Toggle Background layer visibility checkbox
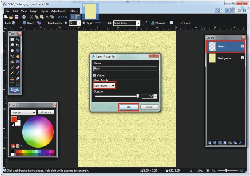The width and height of the screenshot is (250, 176). [242, 58]
